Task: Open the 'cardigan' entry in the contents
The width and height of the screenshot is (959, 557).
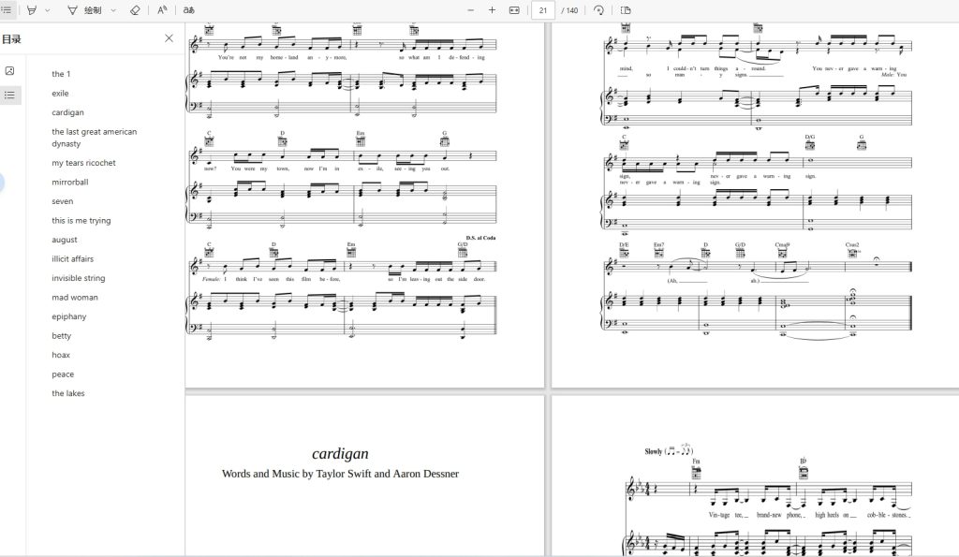Action: point(67,112)
